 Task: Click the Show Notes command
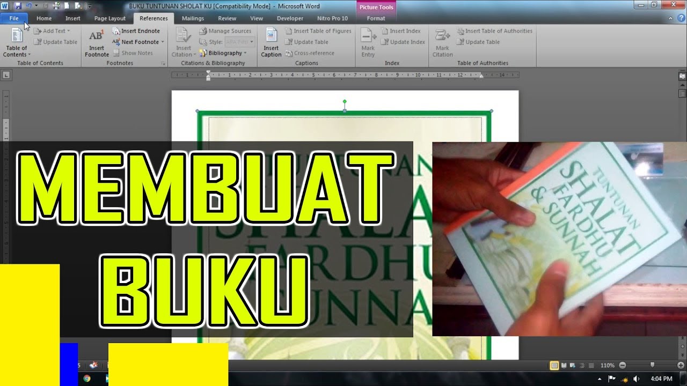(133, 53)
